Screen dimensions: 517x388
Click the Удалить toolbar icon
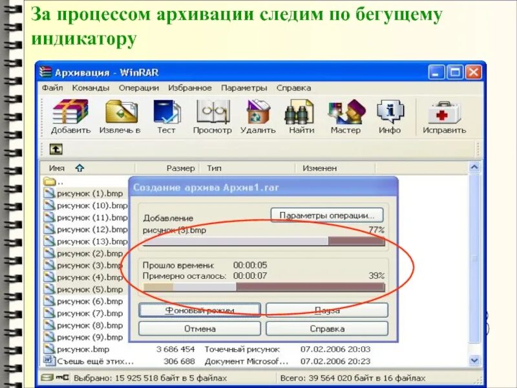(258, 112)
